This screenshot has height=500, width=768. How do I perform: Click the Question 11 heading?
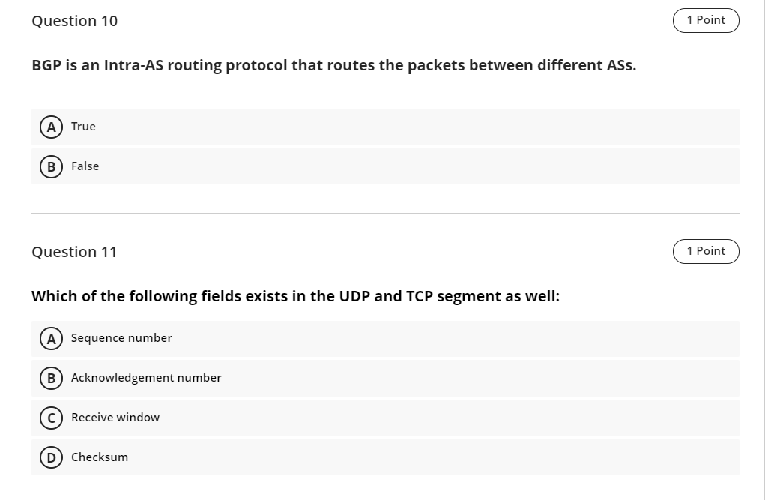pos(74,252)
